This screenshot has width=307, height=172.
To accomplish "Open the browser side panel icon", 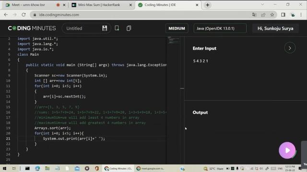I will [x=283, y=15].
